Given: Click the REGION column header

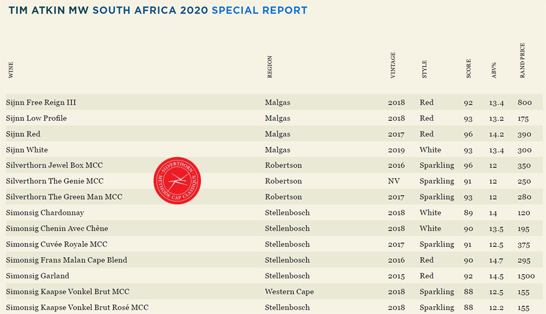Looking at the screenshot, I should 270,67.
